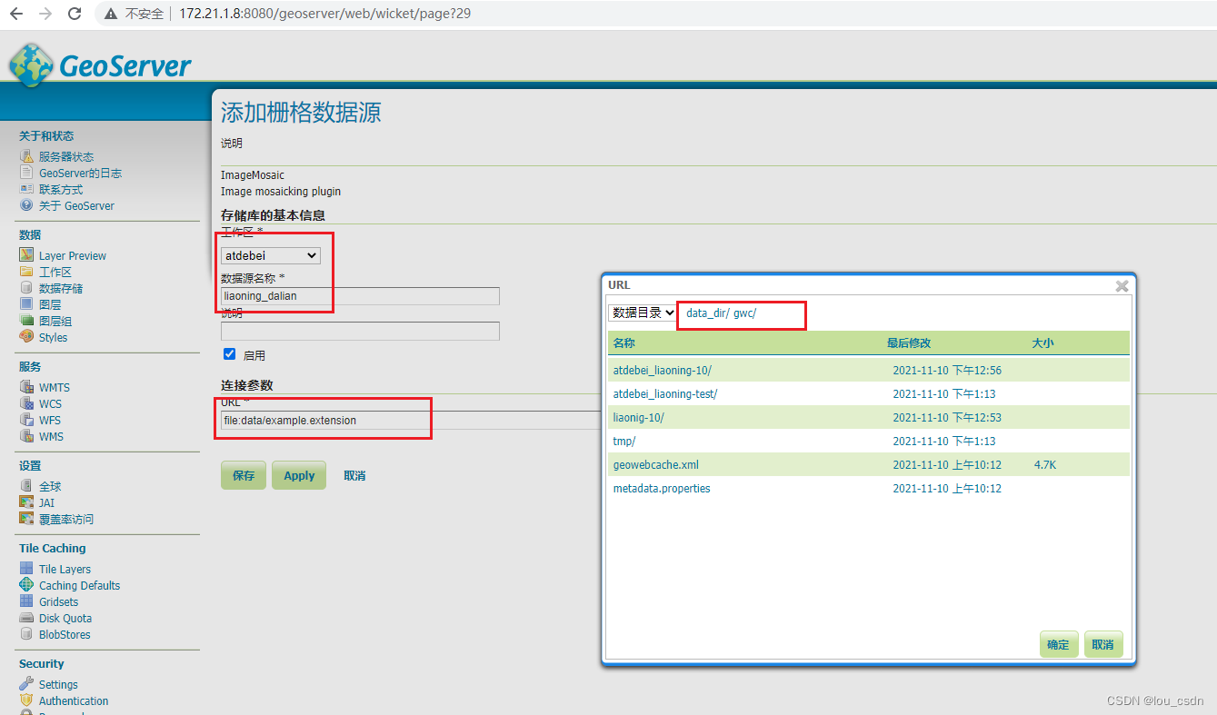
Task: Click the contact information icon
Action: tap(26, 189)
